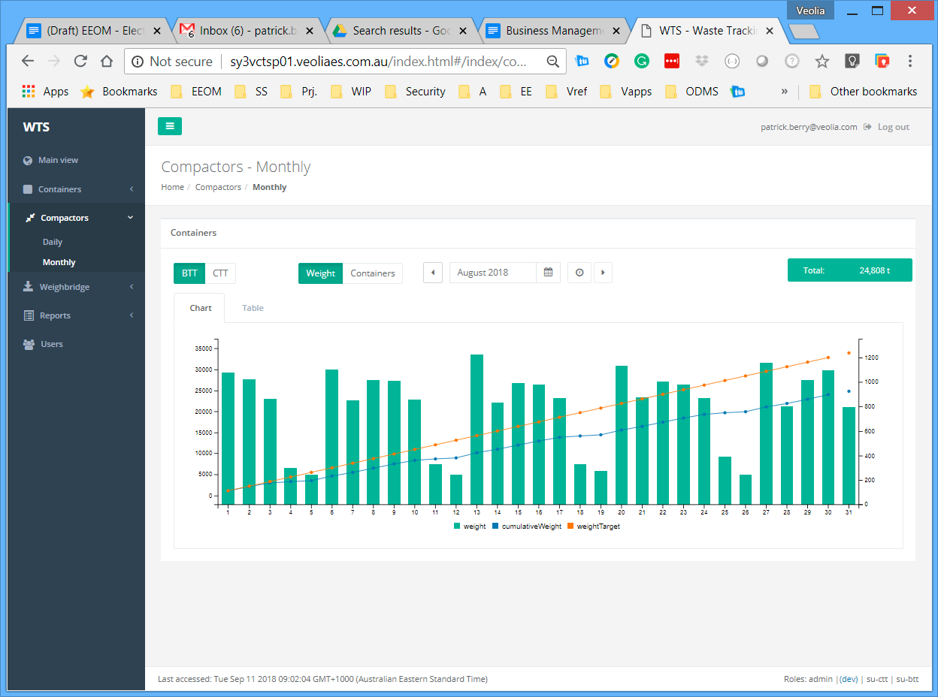Go to browser Home icon
Viewport: 938px width, 697px height.
coord(107,62)
